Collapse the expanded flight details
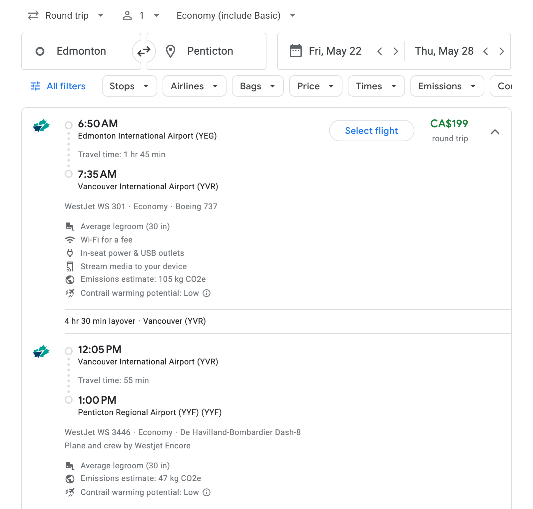Image resolution: width=533 pixels, height=509 pixels. click(495, 132)
